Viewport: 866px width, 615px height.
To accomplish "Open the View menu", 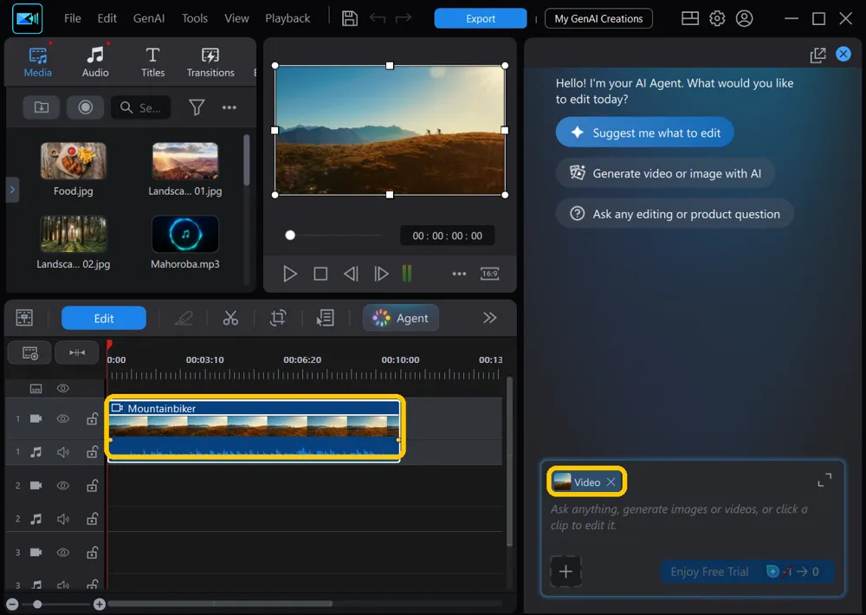I will click(x=236, y=18).
